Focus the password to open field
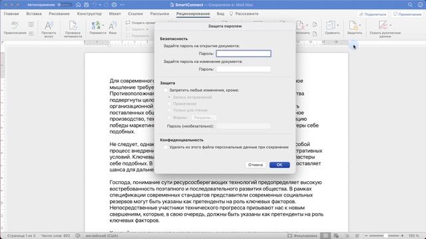 (x=244, y=53)
